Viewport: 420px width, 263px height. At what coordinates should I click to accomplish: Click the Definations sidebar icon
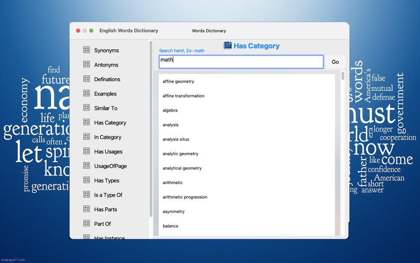click(x=86, y=79)
